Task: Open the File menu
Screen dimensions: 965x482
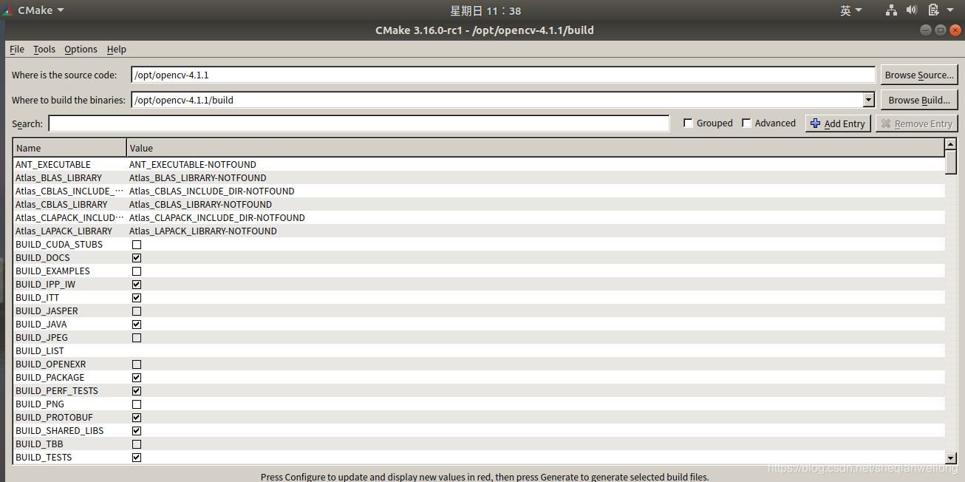Action: [x=17, y=49]
